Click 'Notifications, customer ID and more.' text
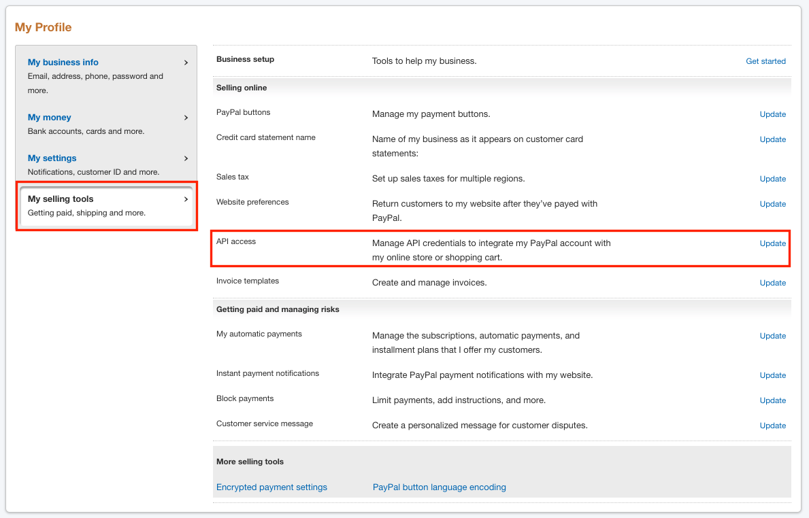This screenshot has width=809, height=518. (x=93, y=172)
